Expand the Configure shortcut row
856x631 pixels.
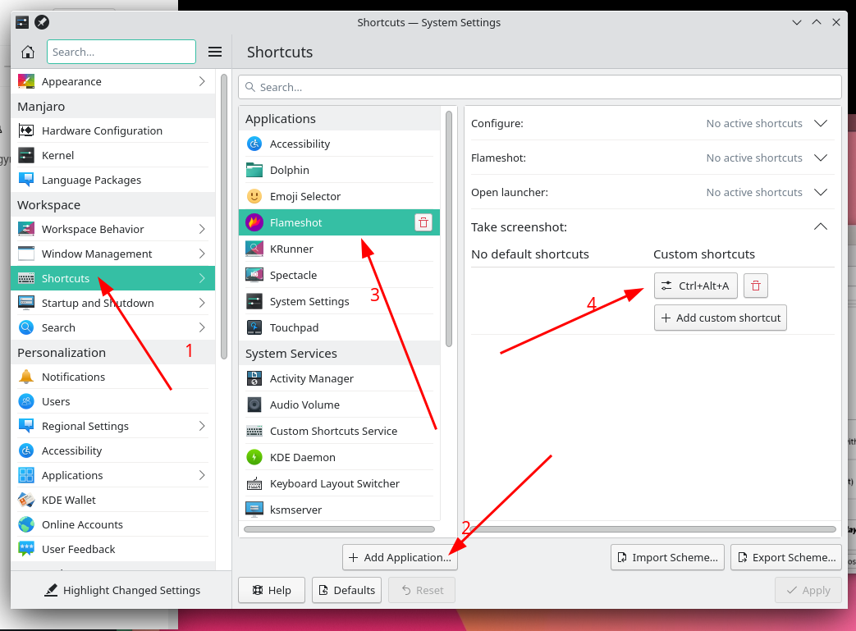click(821, 123)
